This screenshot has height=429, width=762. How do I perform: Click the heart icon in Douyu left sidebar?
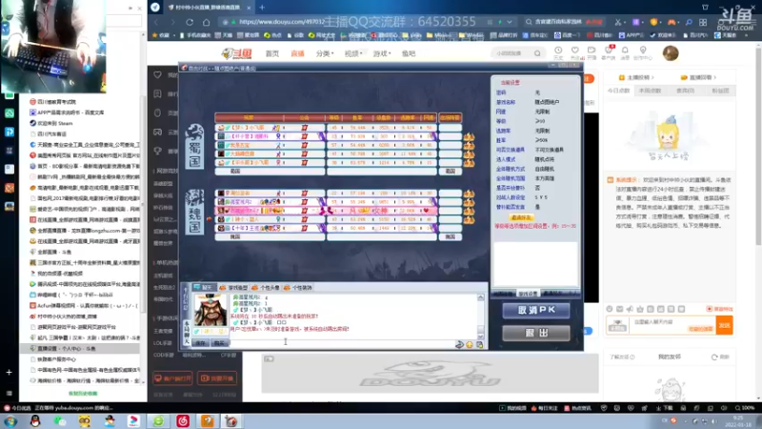[157, 75]
